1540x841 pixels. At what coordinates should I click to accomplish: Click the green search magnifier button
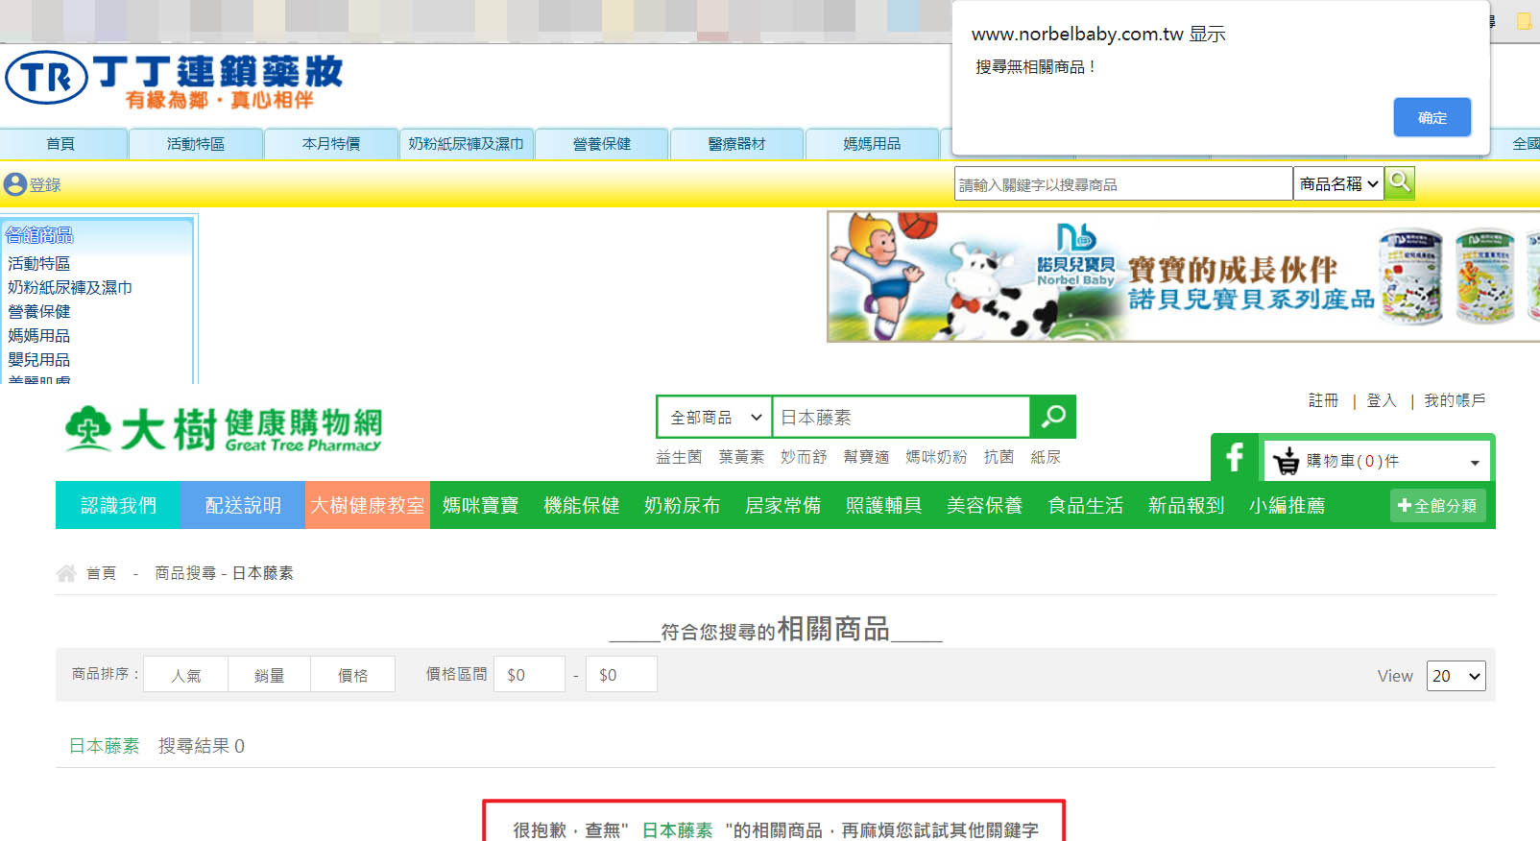tap(1053, 417)
